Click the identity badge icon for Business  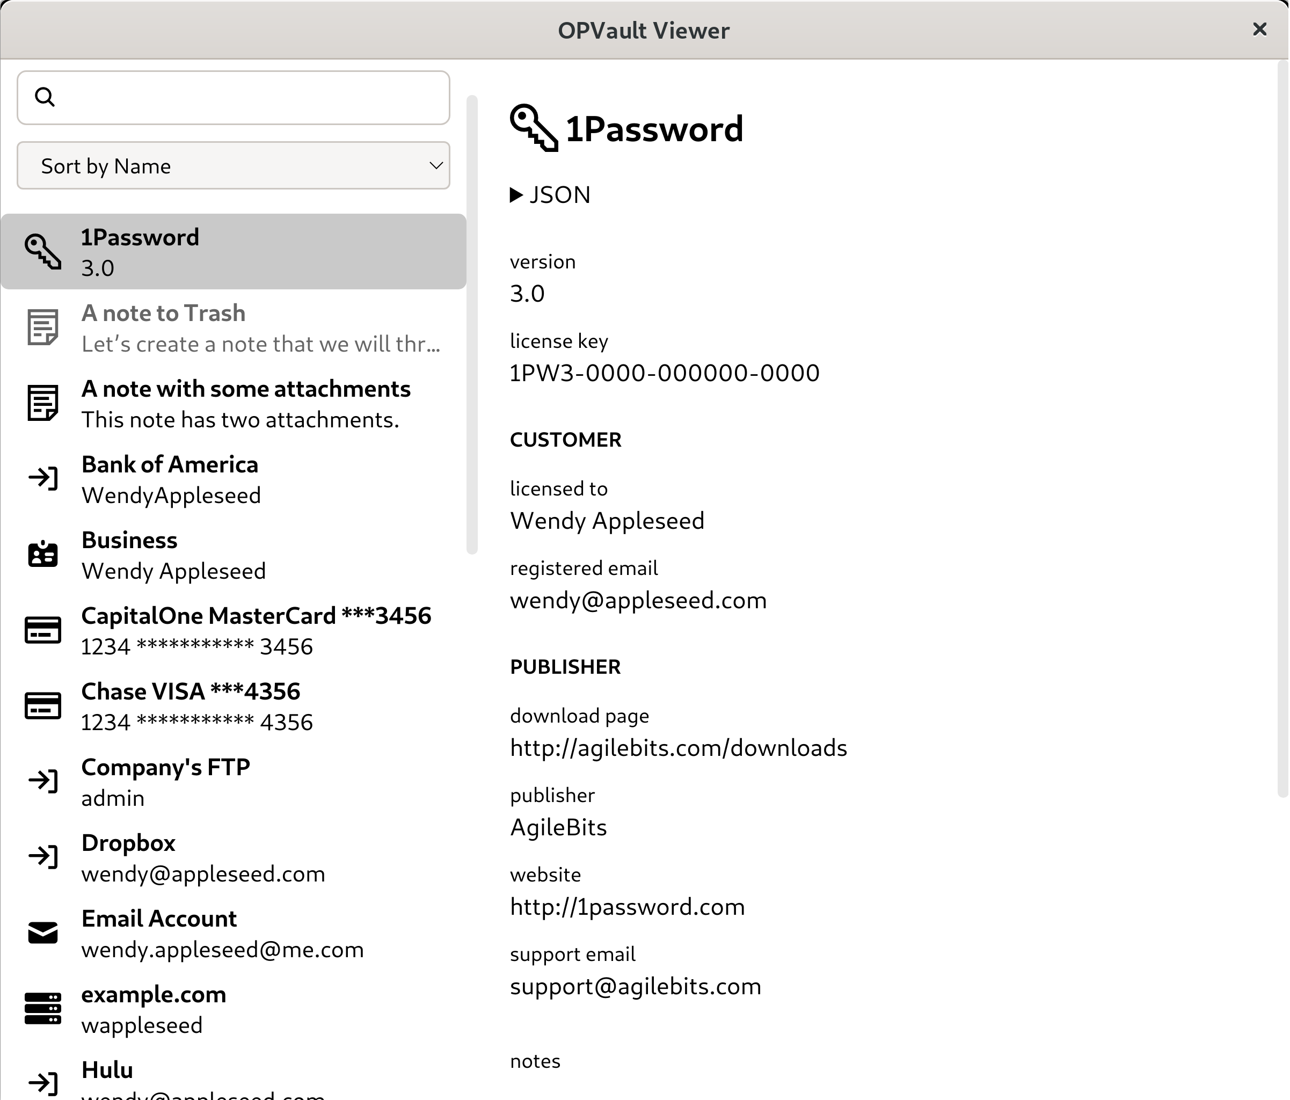coord(43,553)
